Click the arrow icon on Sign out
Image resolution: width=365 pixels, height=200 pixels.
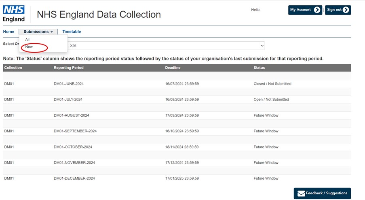pos(346,10)
